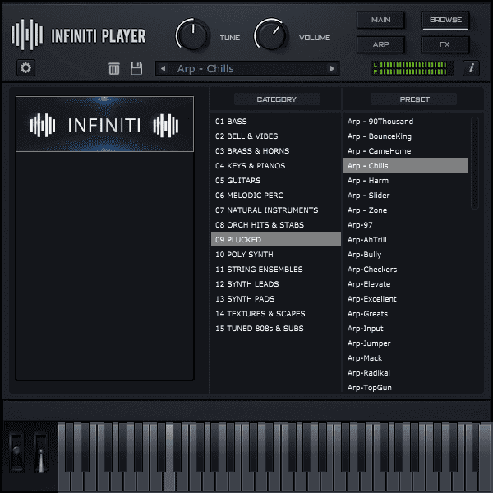Load preset Arp-Radikal

coord(406,372)
